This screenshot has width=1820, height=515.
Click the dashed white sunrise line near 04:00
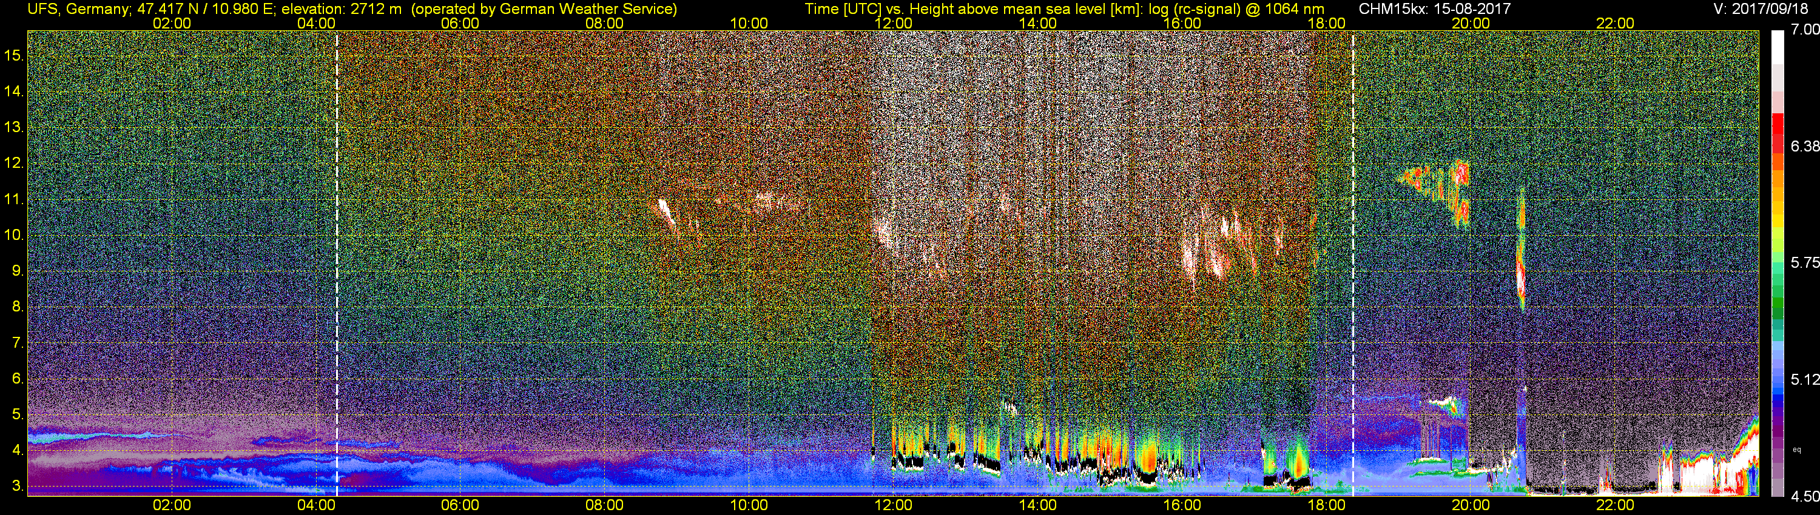(337, 263)
